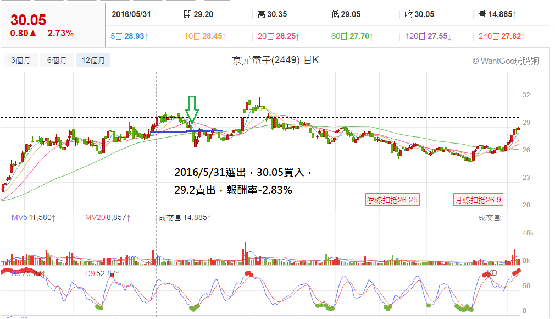
Task: Click the red up triangle next to 0.80
Action: click(33, 34)
